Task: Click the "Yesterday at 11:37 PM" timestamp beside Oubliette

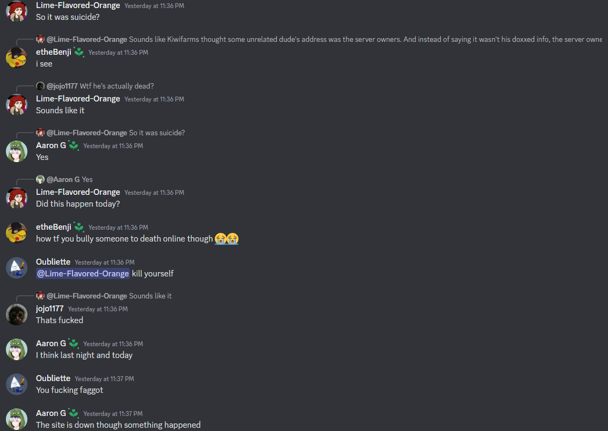Action: pos(104,379)
